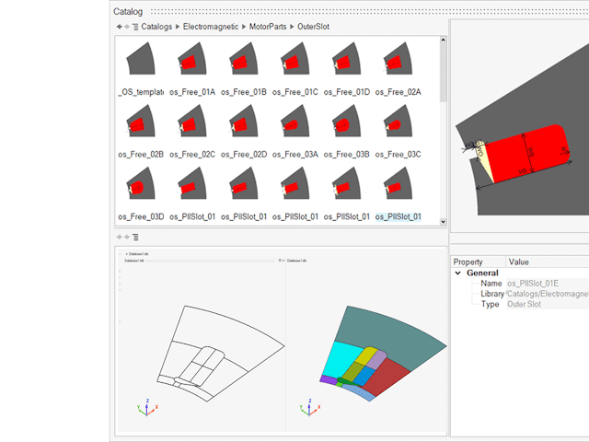Select the os_Free_02B slot thumbnail

(141, 121)
